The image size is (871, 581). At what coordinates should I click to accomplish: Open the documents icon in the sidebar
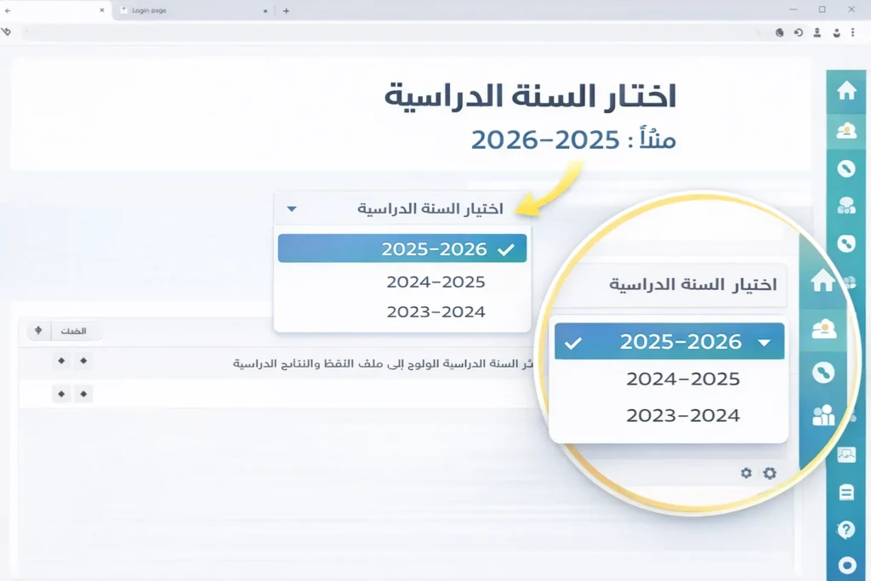point(847,492)
